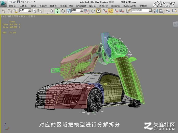Click the 平滑 + 高光 + 边面 shading label
The image size is (178, 133).
(23, 16)
